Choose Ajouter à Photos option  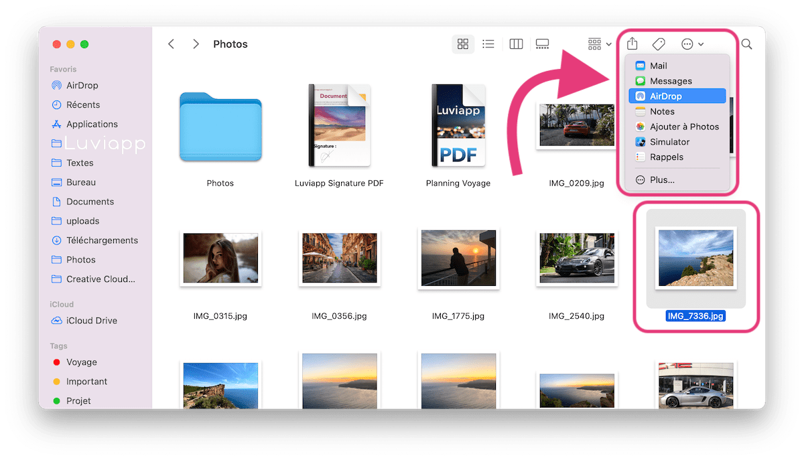[x=677, y=127]
